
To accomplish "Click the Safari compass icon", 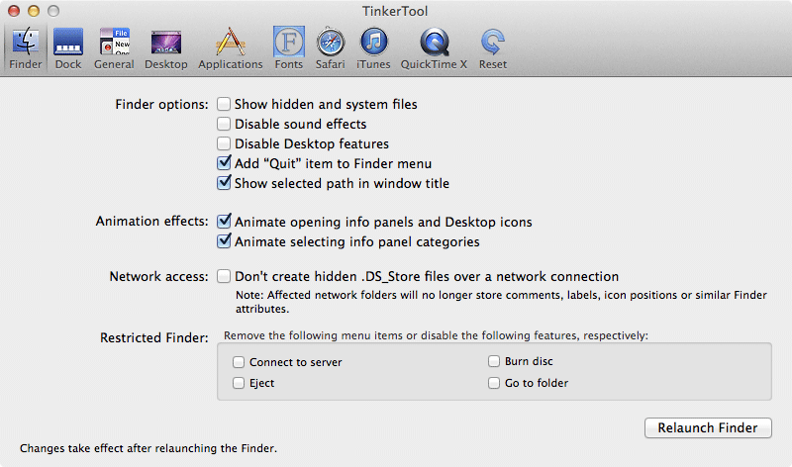I will coord(331,45).
